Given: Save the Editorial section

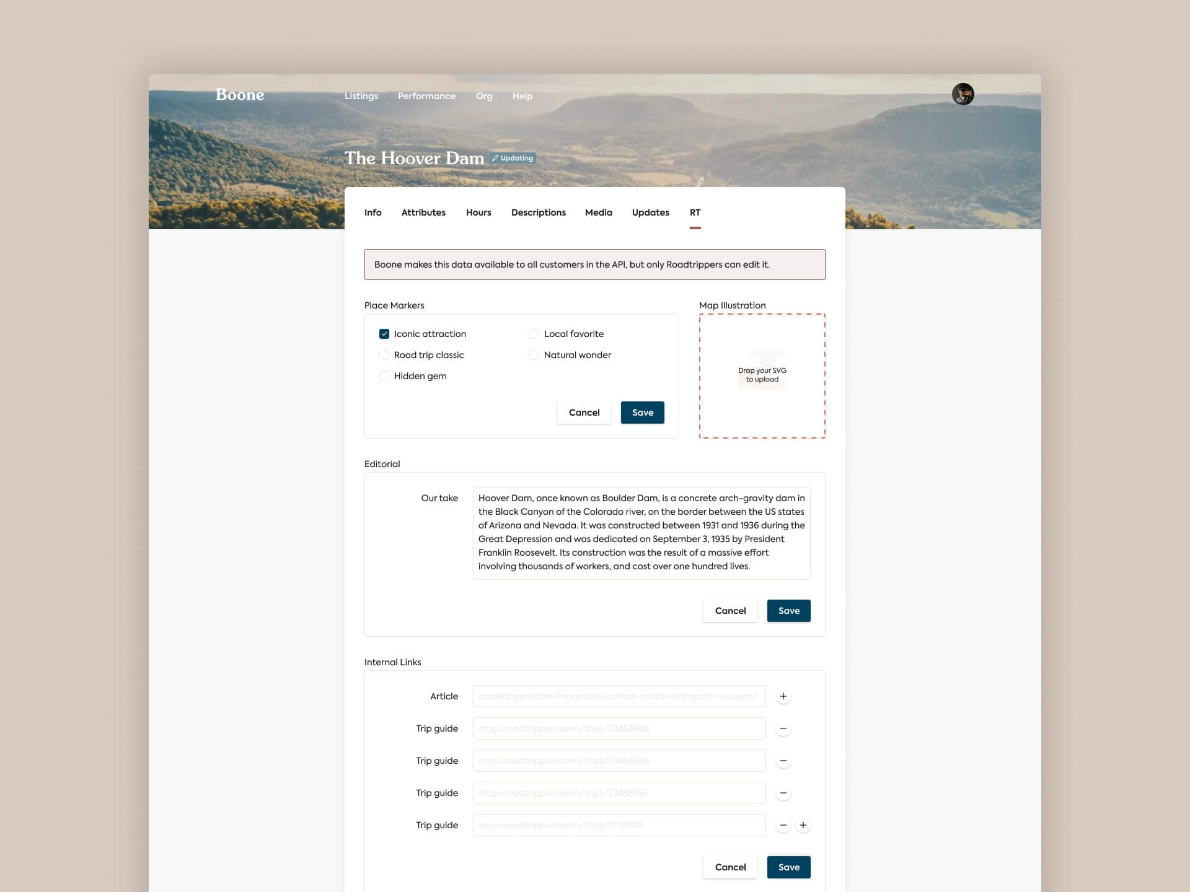Looking at the screenshot, I should tap(789, 611).
